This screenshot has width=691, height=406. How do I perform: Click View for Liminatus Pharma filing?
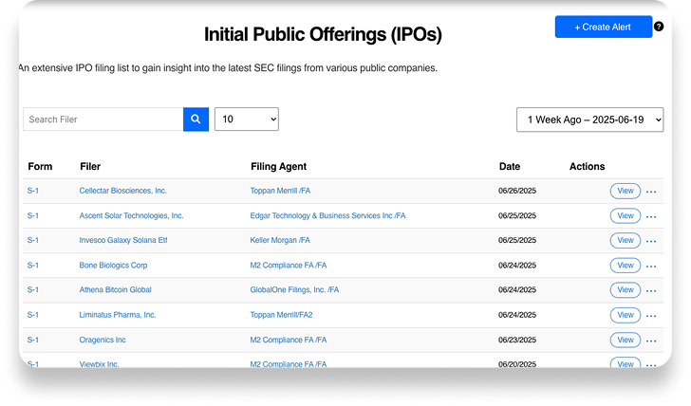pos(625,314)
